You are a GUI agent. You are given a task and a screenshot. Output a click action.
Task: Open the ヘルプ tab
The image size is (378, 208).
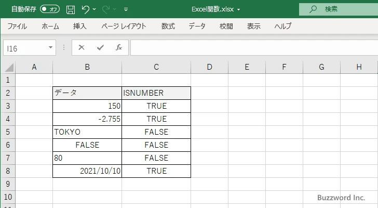click(283, 26)
